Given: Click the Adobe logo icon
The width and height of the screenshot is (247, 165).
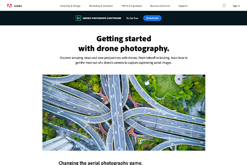Looking at the screenshot, I should [9, 6].
